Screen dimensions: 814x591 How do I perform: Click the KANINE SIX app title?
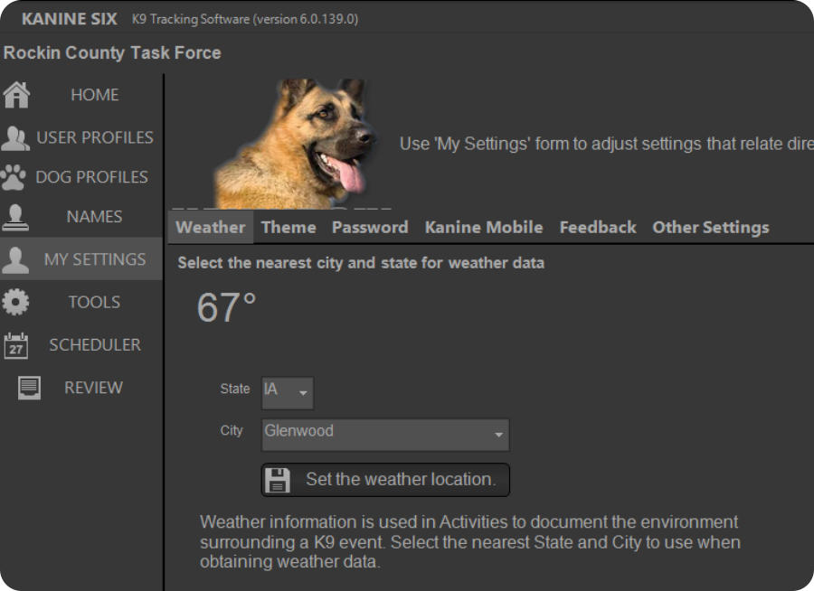coord(70,19)
